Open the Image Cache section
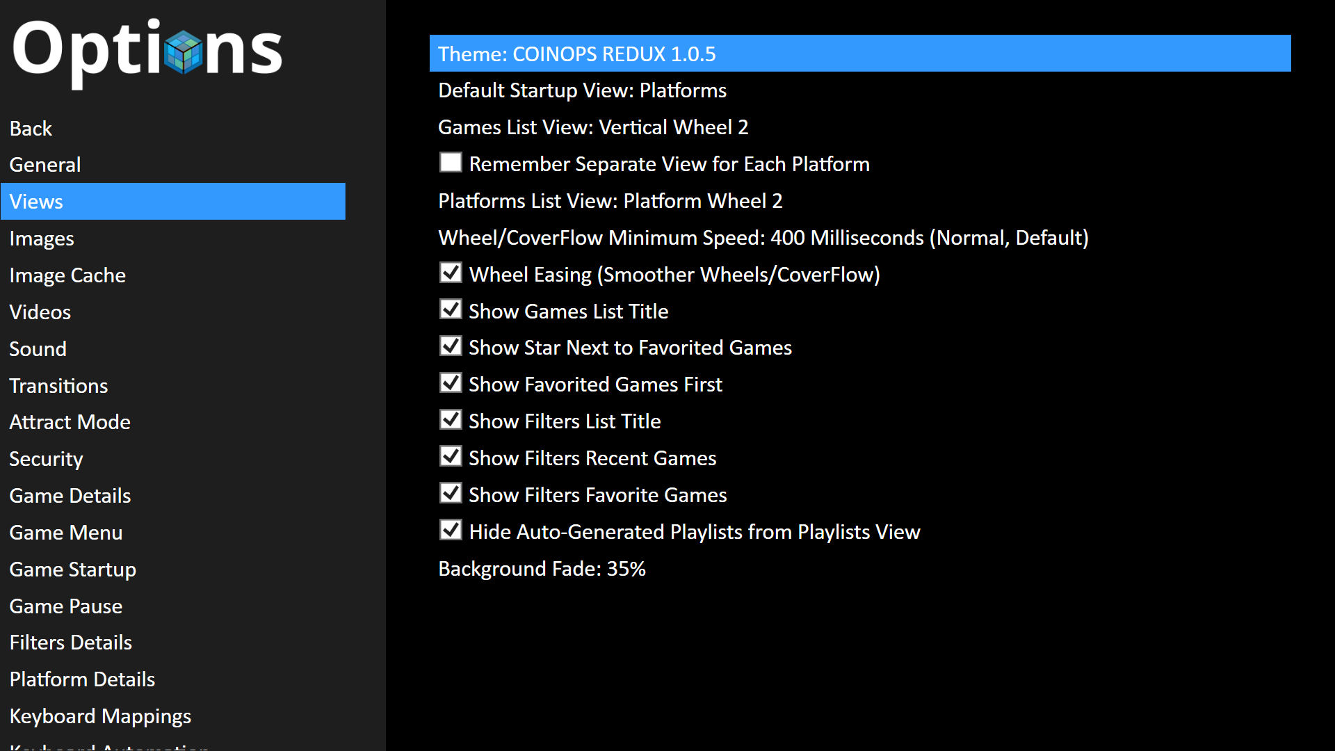1335x751 pixels. [x=173, y=275]
